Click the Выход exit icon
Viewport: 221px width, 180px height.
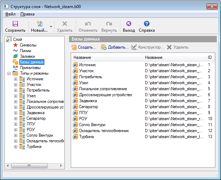pyautogui.click(x=128, y=24)
